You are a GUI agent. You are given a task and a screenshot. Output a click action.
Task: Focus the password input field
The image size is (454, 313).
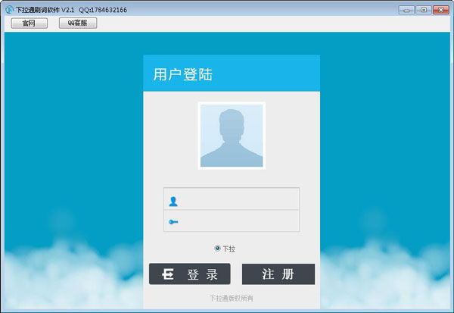pyautogui.click(x=238, y=221)
